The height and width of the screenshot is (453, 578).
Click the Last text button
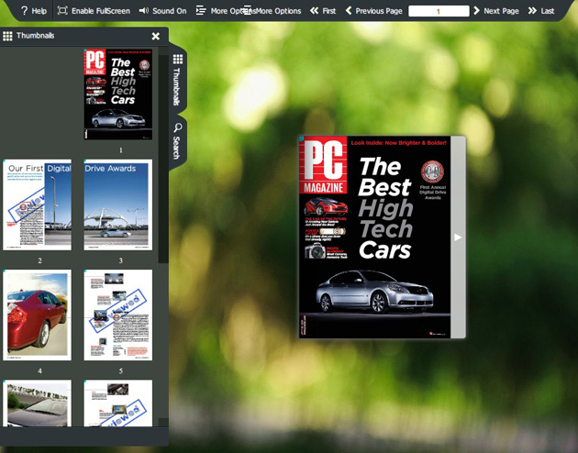[548, 11]
